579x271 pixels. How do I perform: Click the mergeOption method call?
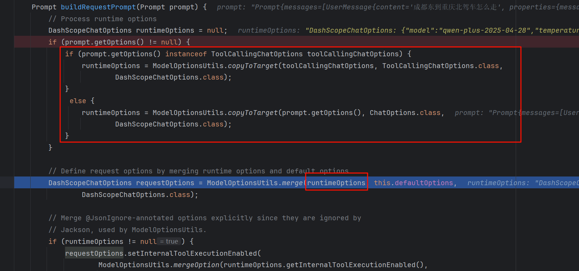[x=196, y=265]
